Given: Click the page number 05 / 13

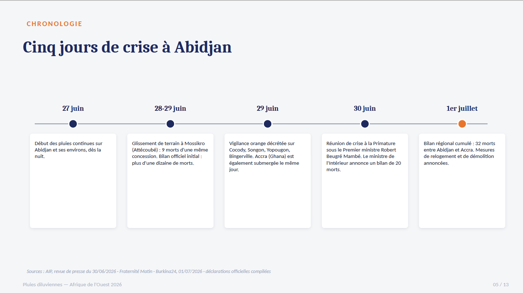Looking at the screenshot, I should click(x=501, y=285).
